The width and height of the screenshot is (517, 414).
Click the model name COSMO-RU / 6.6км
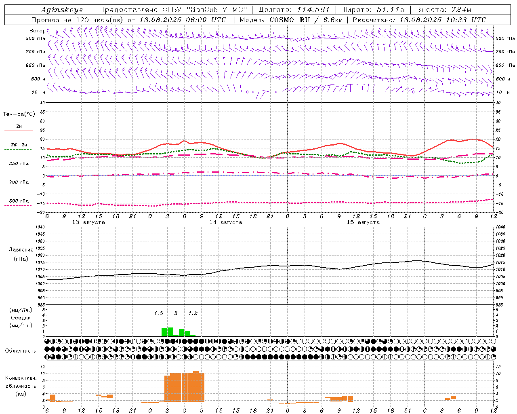[x=306, y=20]
